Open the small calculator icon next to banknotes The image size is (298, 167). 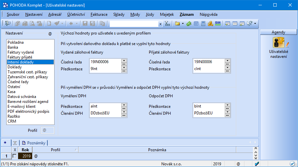196,24
